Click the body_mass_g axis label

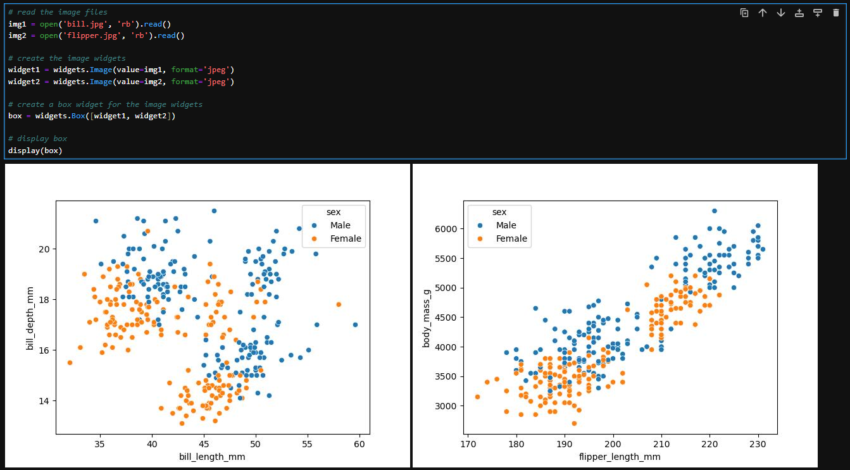[x=427, y=318]
